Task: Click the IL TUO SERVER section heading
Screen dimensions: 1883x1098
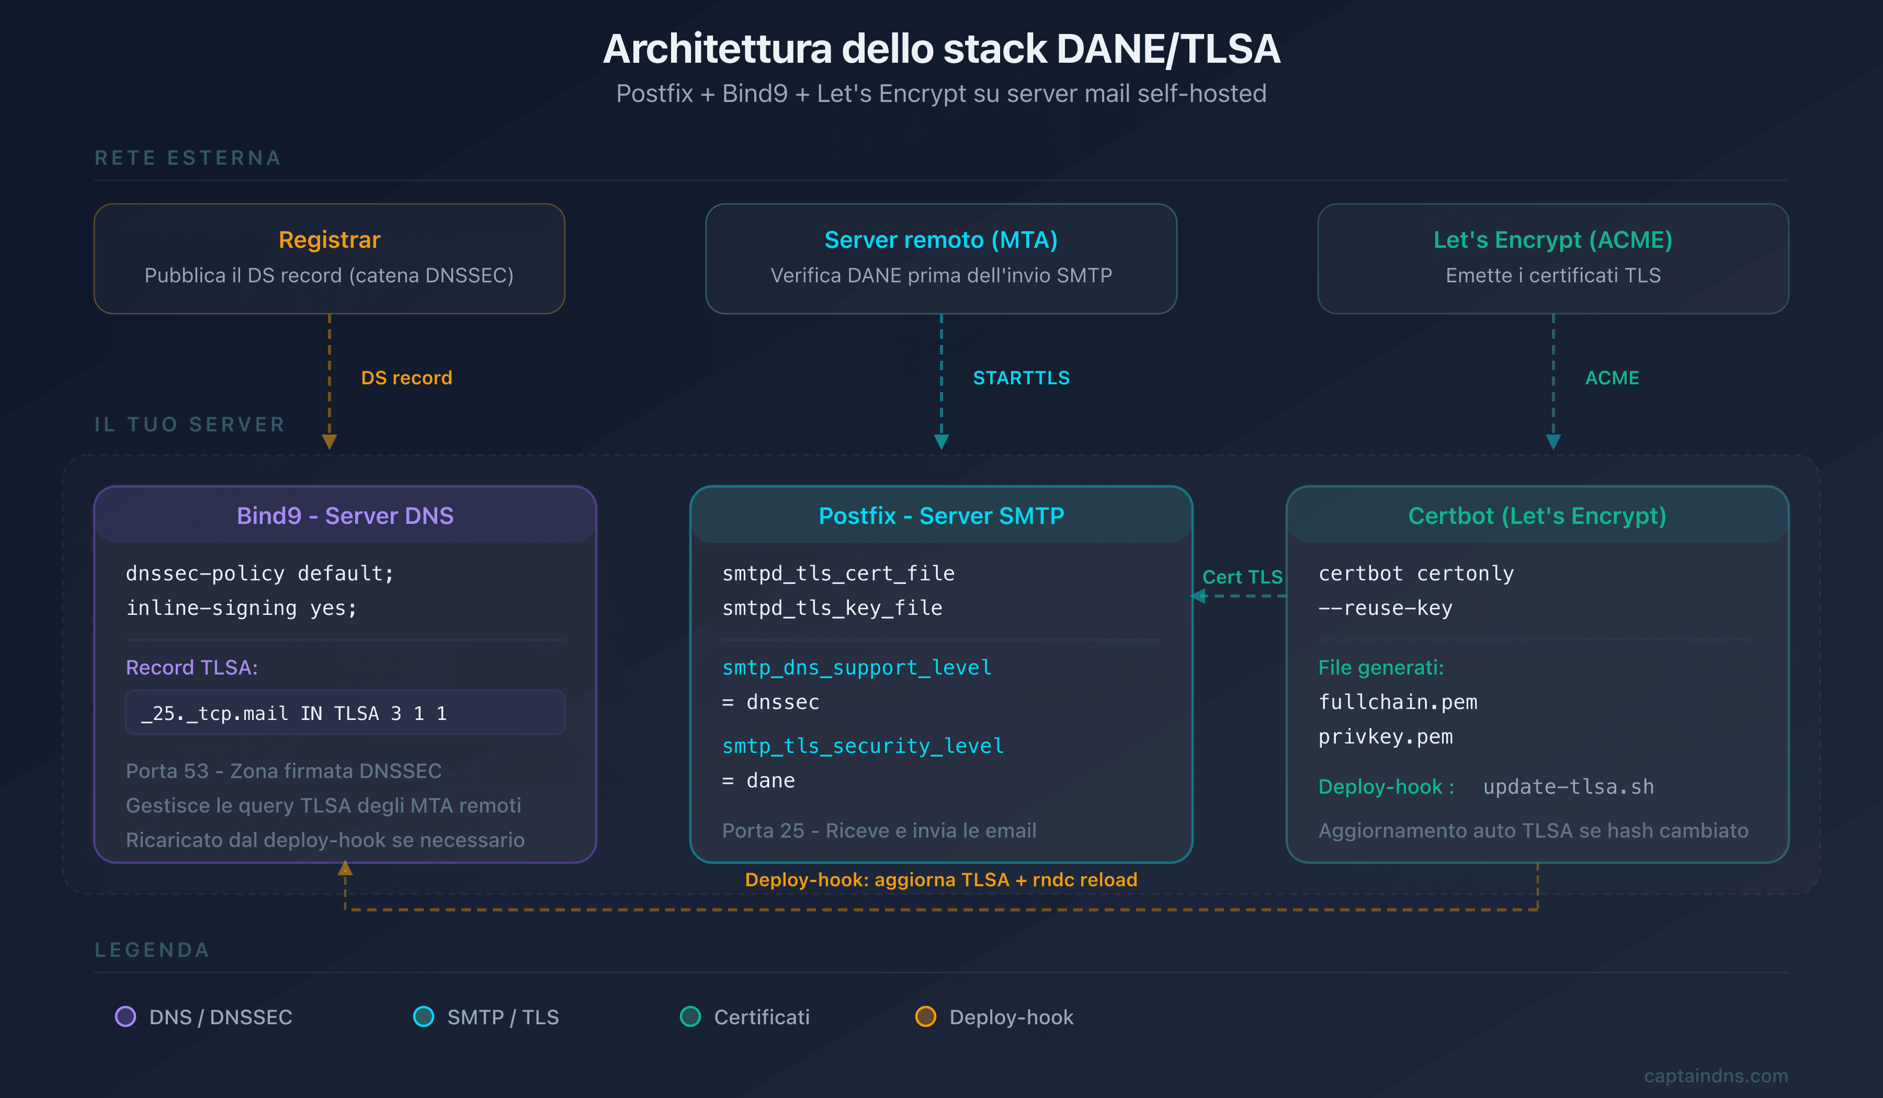Action: tap(190, 424)
